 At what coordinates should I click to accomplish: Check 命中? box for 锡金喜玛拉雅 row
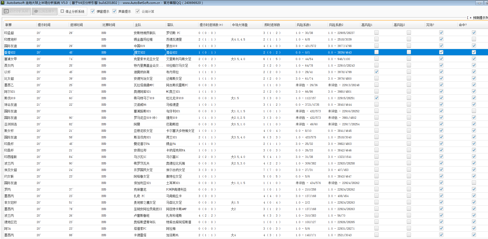(x=474, y=39)
